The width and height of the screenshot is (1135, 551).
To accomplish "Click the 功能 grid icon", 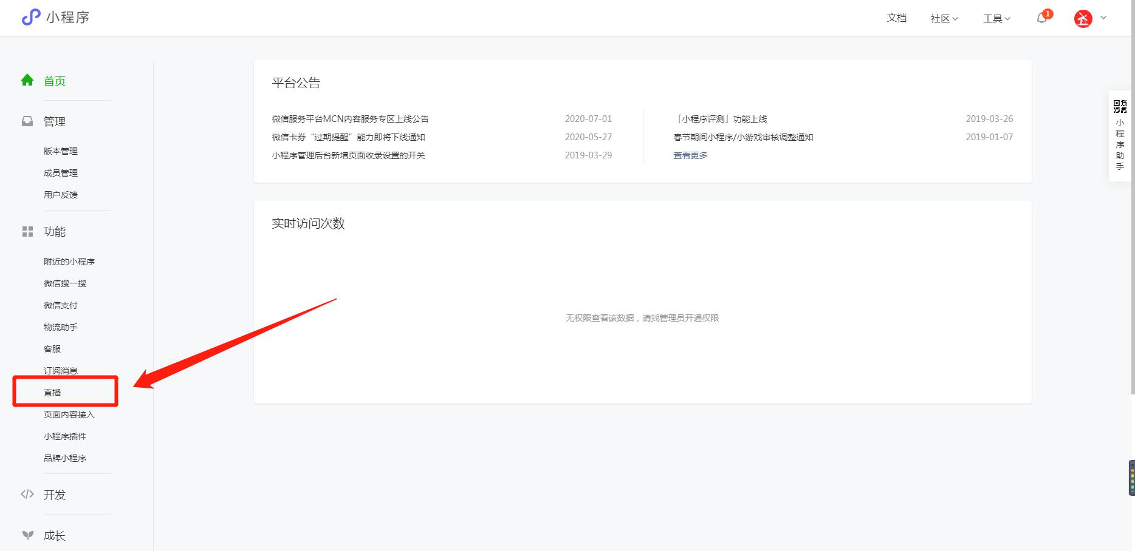I will [x=27, y=232].
